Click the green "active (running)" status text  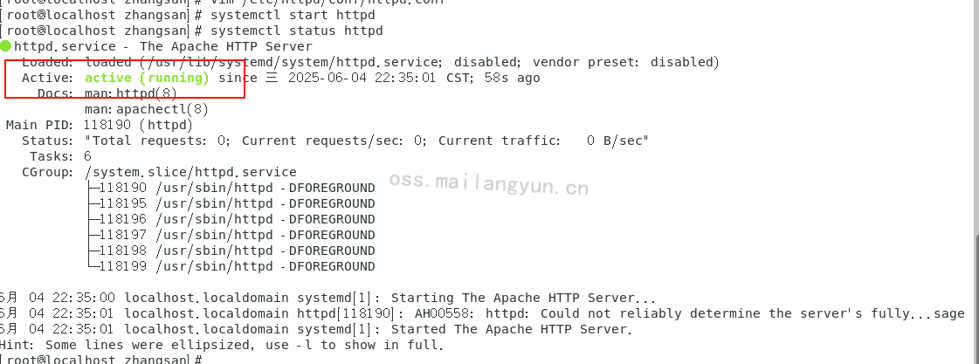(x=147, y=78)
